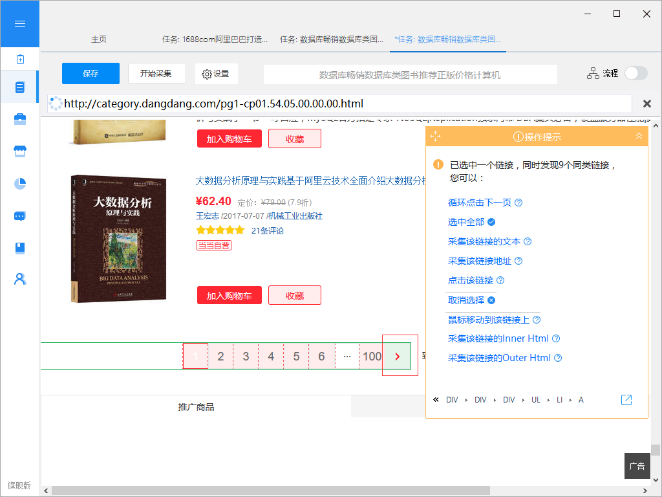Select the briefcase toolbox sidebar icon

coord(20,120)
